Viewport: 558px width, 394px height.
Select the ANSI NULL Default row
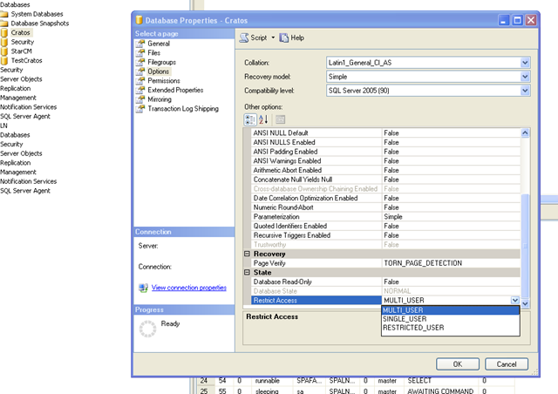[x=385, y=133]
